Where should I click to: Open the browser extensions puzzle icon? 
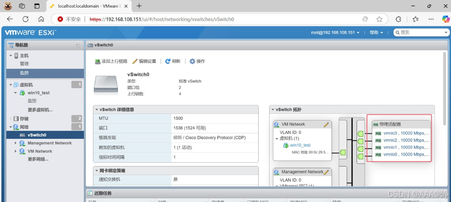[x=398, y=19]
